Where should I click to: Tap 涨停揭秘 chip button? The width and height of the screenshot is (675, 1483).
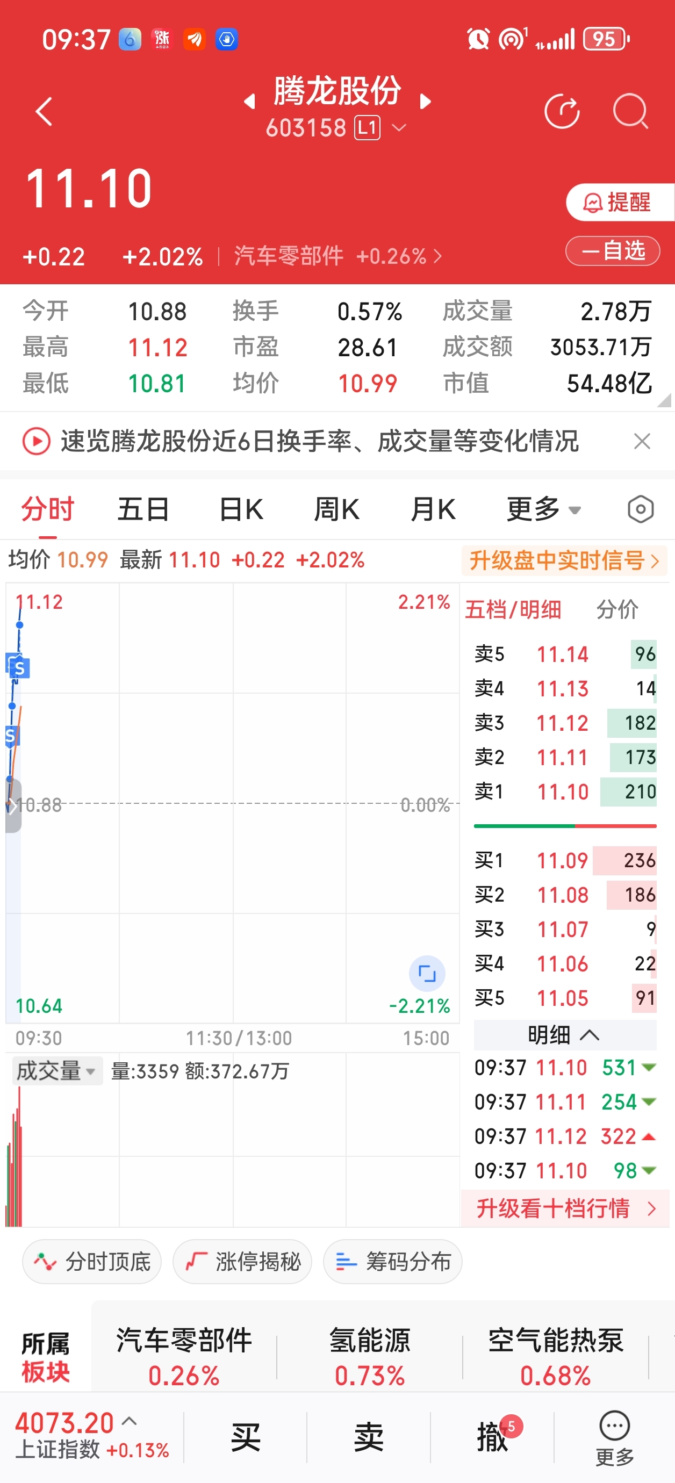tap(242, 1262)
